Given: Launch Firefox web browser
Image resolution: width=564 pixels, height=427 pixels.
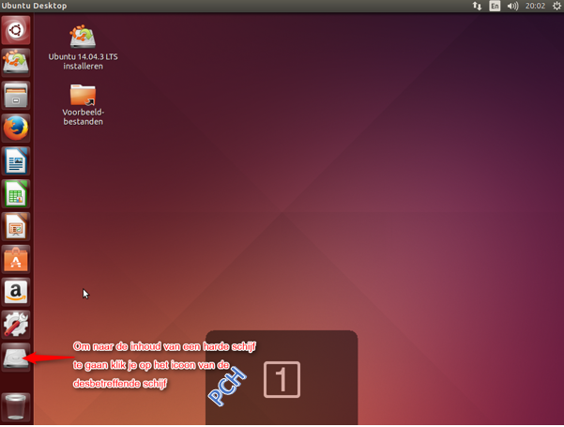Looking at the screenshot, I should click(16, 129).
